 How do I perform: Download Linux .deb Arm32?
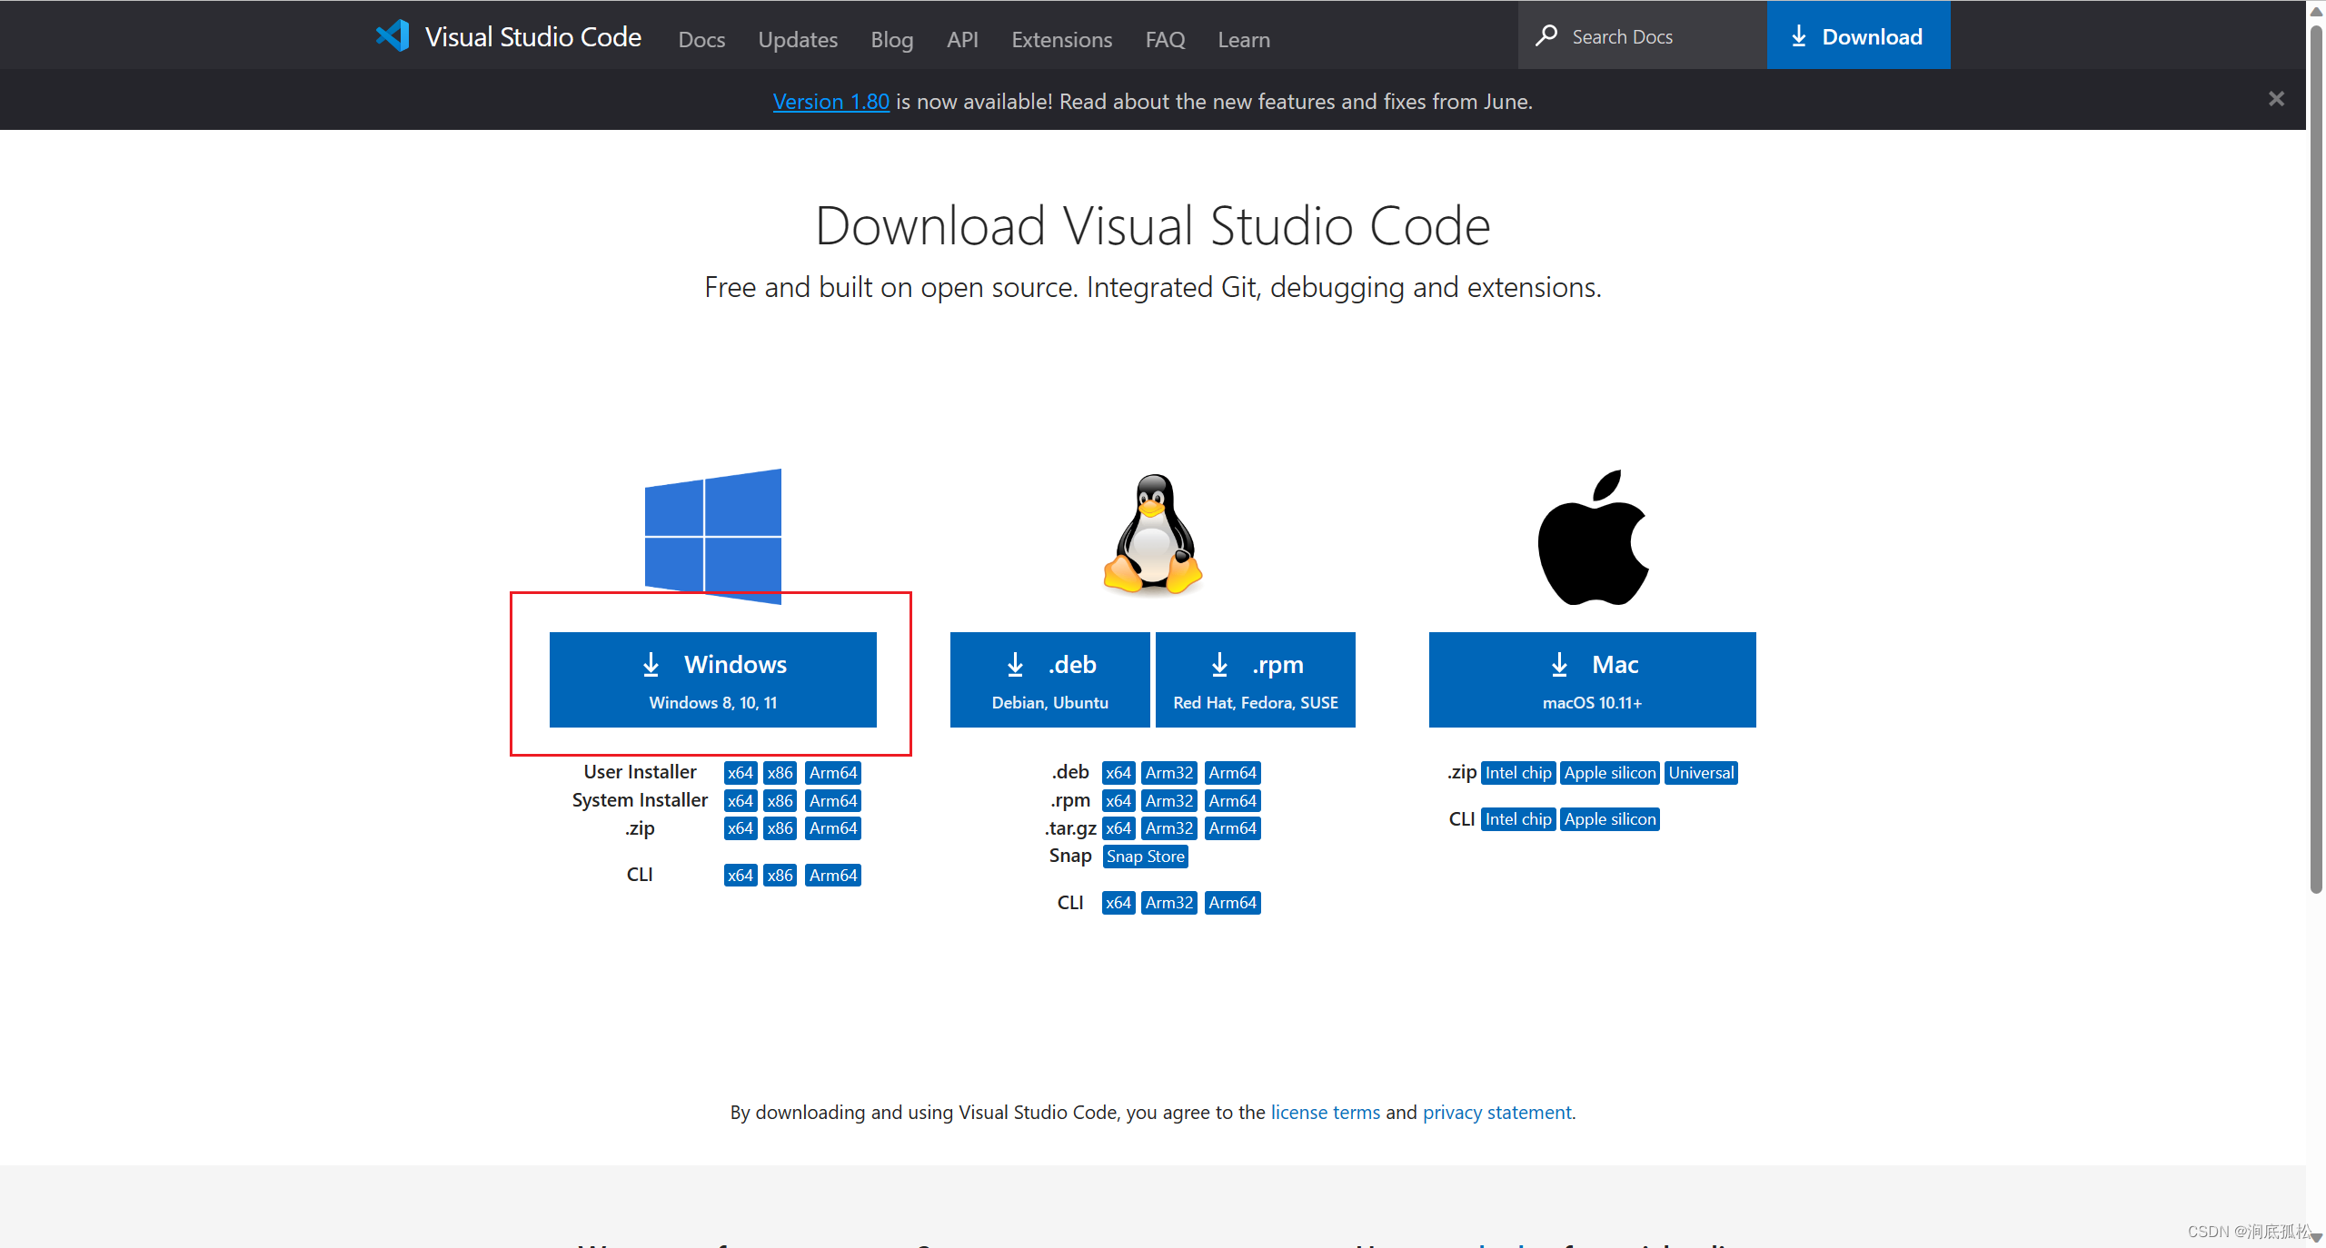[x=1169, y=773]
